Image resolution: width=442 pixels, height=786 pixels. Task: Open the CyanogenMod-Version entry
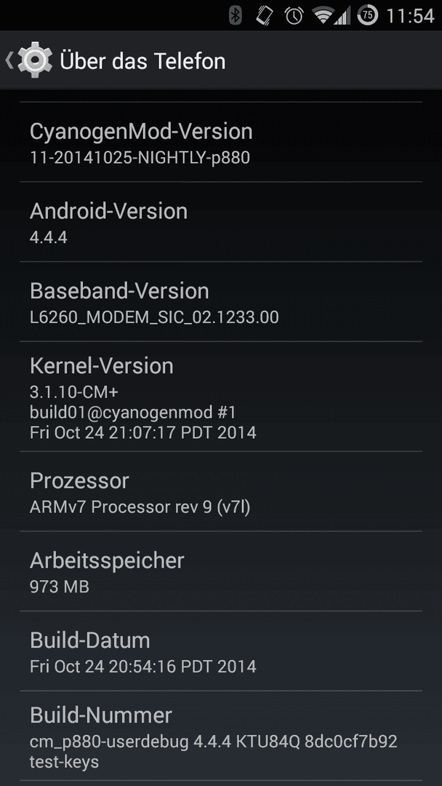pos(221,142)
